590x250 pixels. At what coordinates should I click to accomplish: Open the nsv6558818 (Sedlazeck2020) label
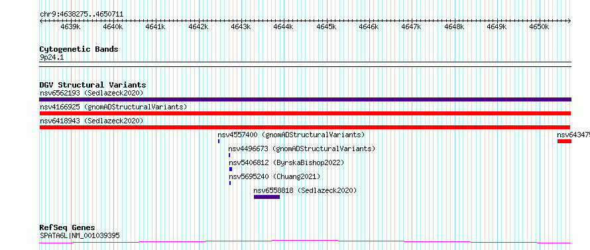(x=305, y=190)
